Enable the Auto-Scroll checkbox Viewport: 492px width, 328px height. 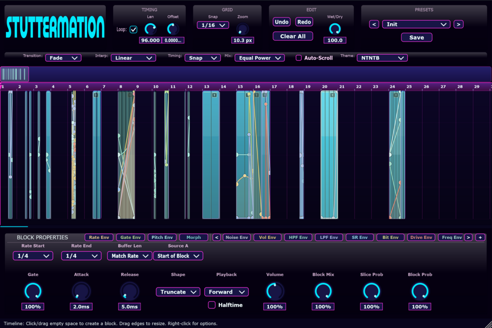pos(299,58)
